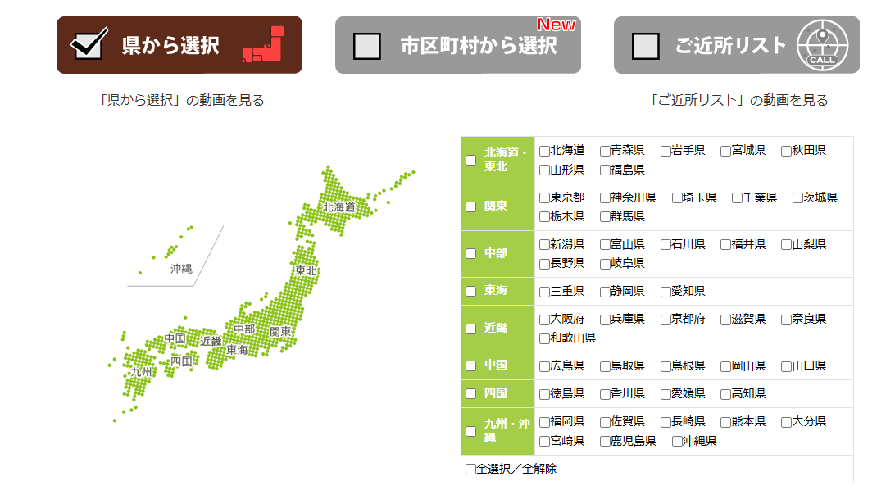
Task: Check 三重県 checkbox
Action: [x=544, y=292]
